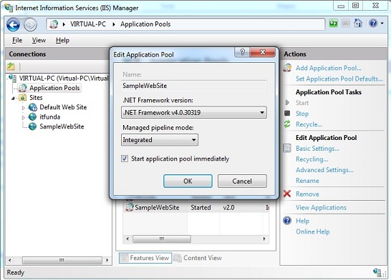Screen dimensions: 391x280
Task: Click Online Help link
Action: [x=313, y=231]
